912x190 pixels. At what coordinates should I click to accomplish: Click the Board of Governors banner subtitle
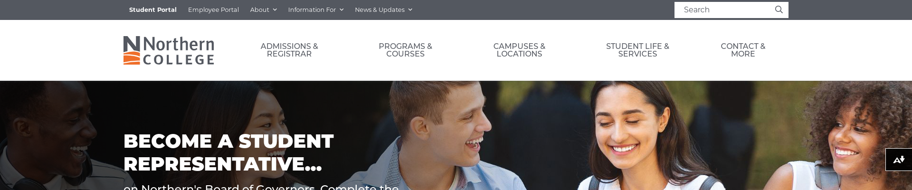coord(261,187)
